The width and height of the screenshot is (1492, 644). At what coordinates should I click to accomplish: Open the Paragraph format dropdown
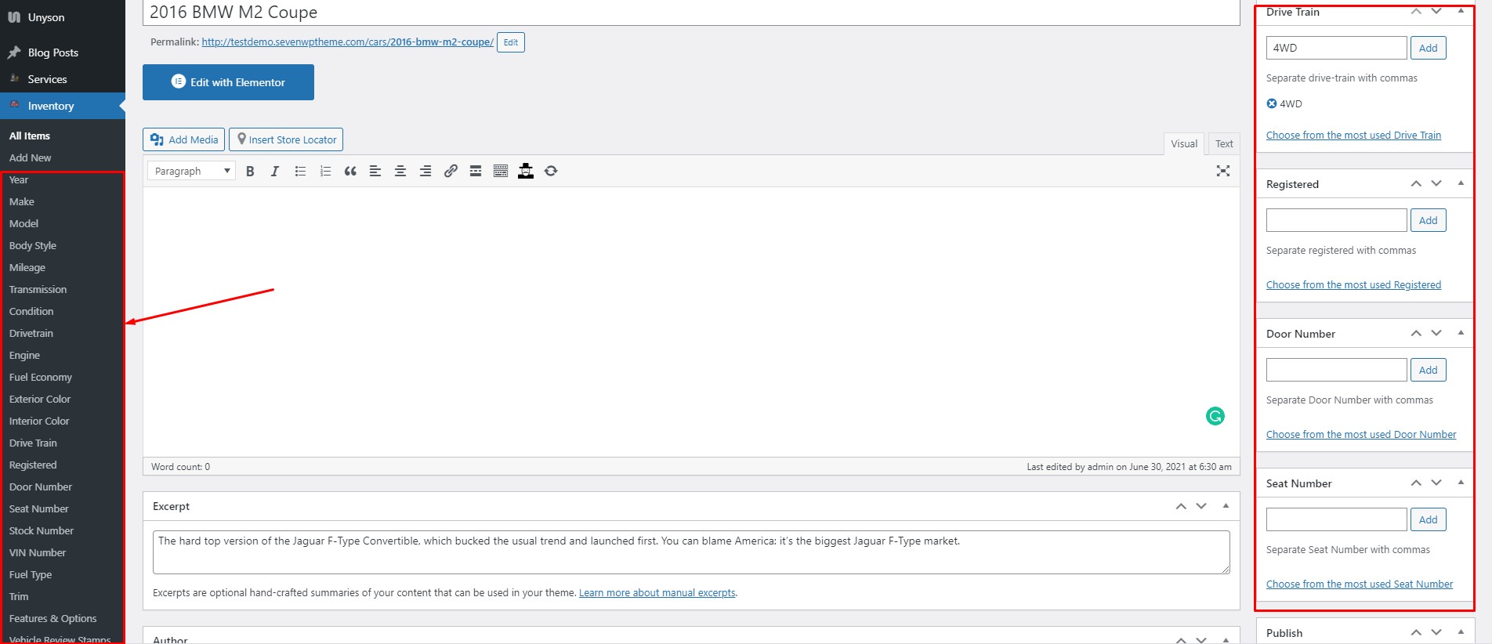click(192, 171)
